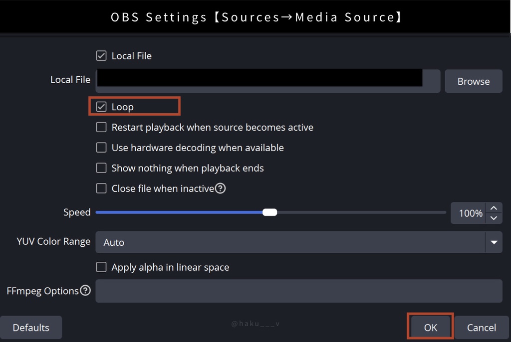
Task: Click Browse to choose a local file
Action: [473, 81]
